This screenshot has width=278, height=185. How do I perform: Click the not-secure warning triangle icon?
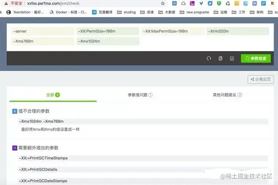pyautogui.click(x=6, y=3)
